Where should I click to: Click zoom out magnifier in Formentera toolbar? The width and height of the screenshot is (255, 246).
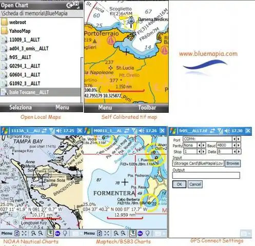[x=123, y=233]
